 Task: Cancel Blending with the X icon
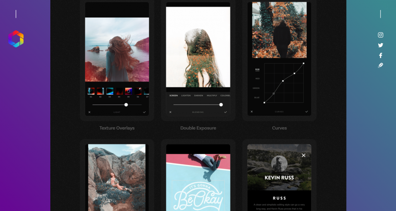point(170,112)
